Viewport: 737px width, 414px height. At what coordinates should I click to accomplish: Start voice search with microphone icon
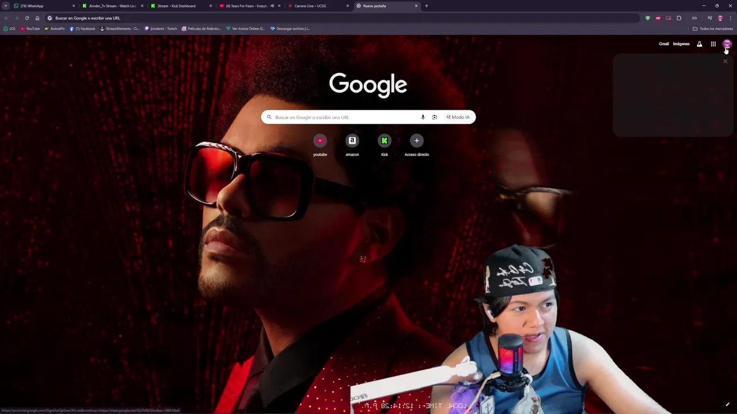[x=423, y=117]
